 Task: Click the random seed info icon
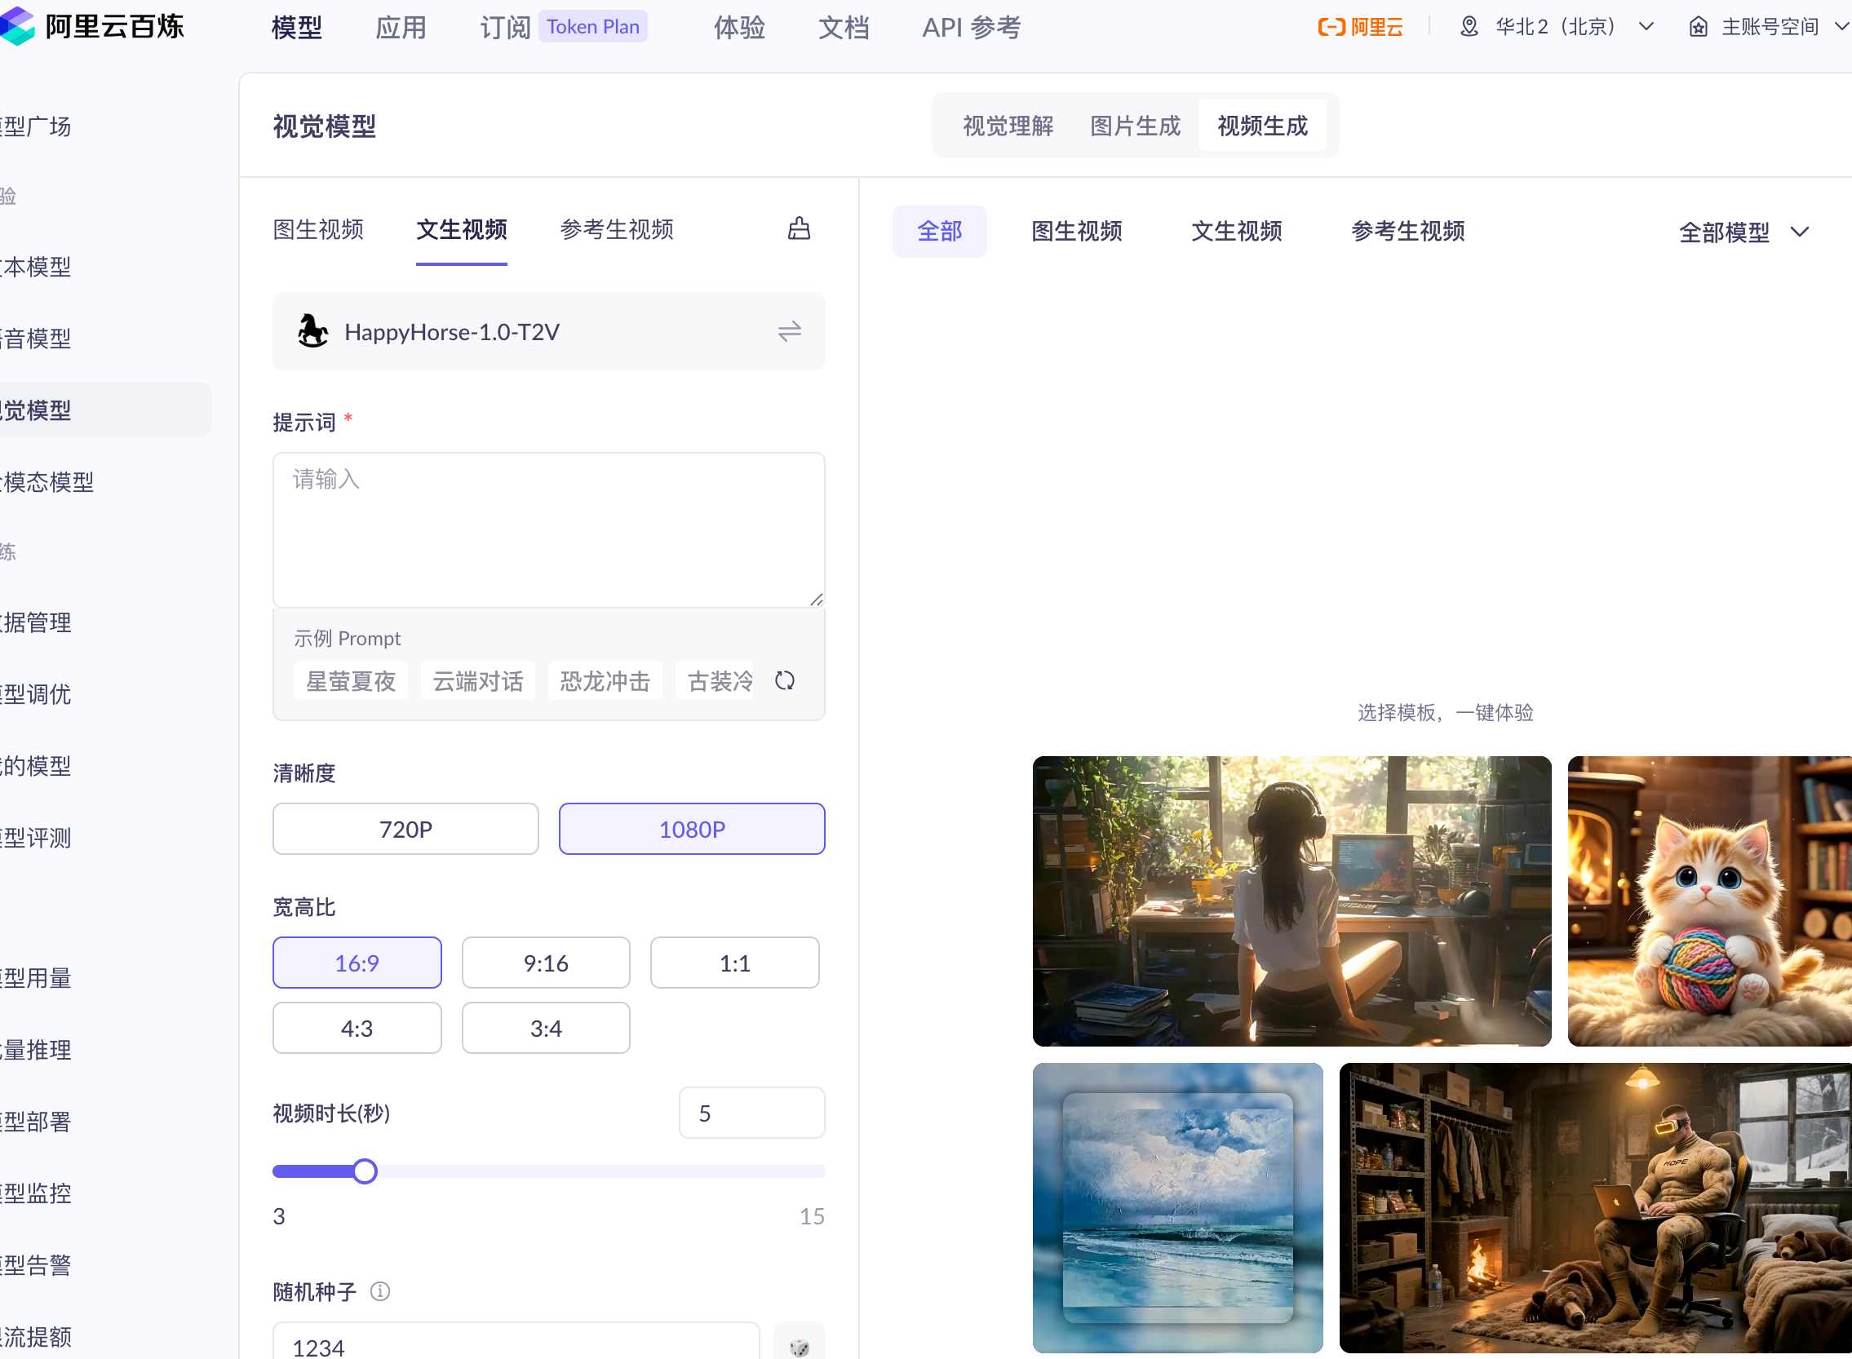pos(380,1291)
